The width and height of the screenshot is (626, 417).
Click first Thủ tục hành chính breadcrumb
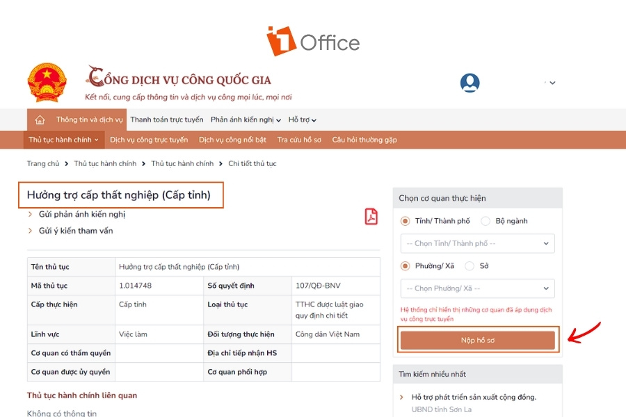coord(105,163)
